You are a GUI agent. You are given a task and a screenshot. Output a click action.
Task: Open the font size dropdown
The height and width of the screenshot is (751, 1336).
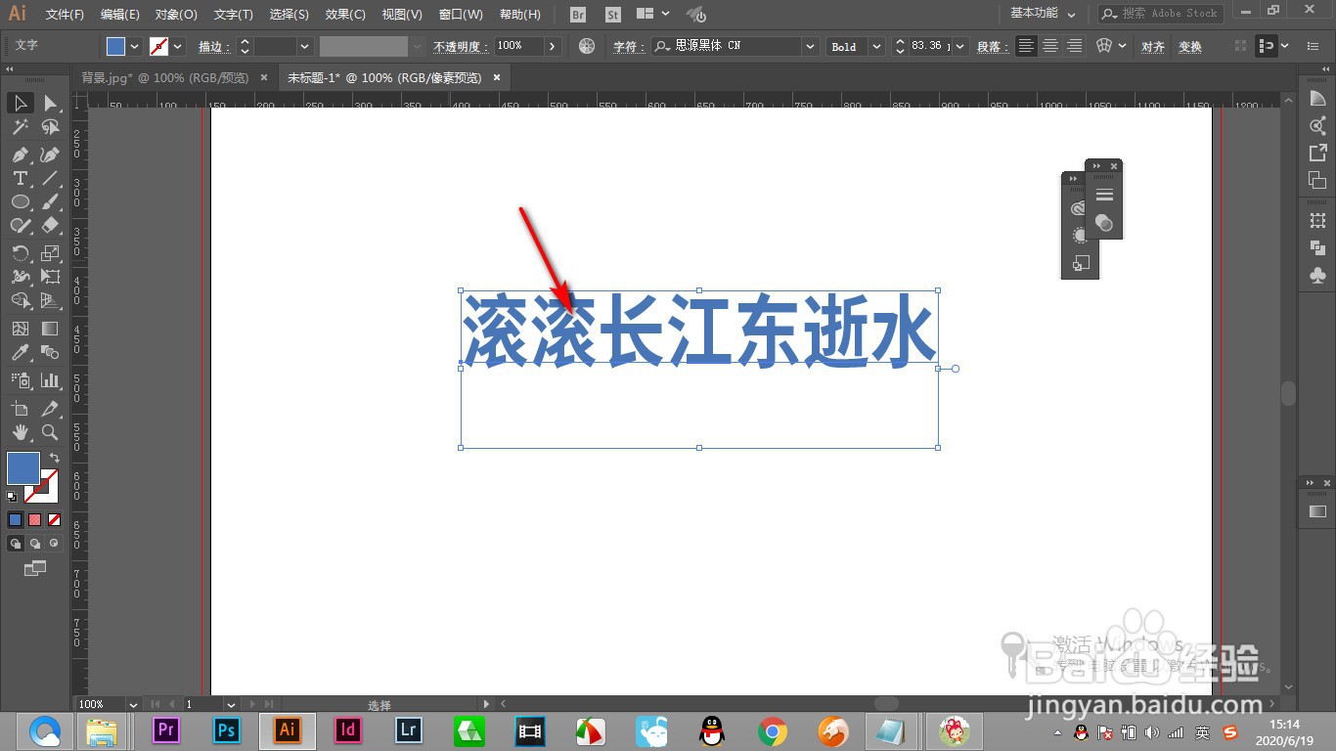click(x=960, y=46)
